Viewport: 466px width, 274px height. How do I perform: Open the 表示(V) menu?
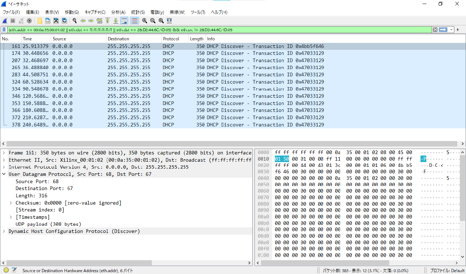coord(52,12)
